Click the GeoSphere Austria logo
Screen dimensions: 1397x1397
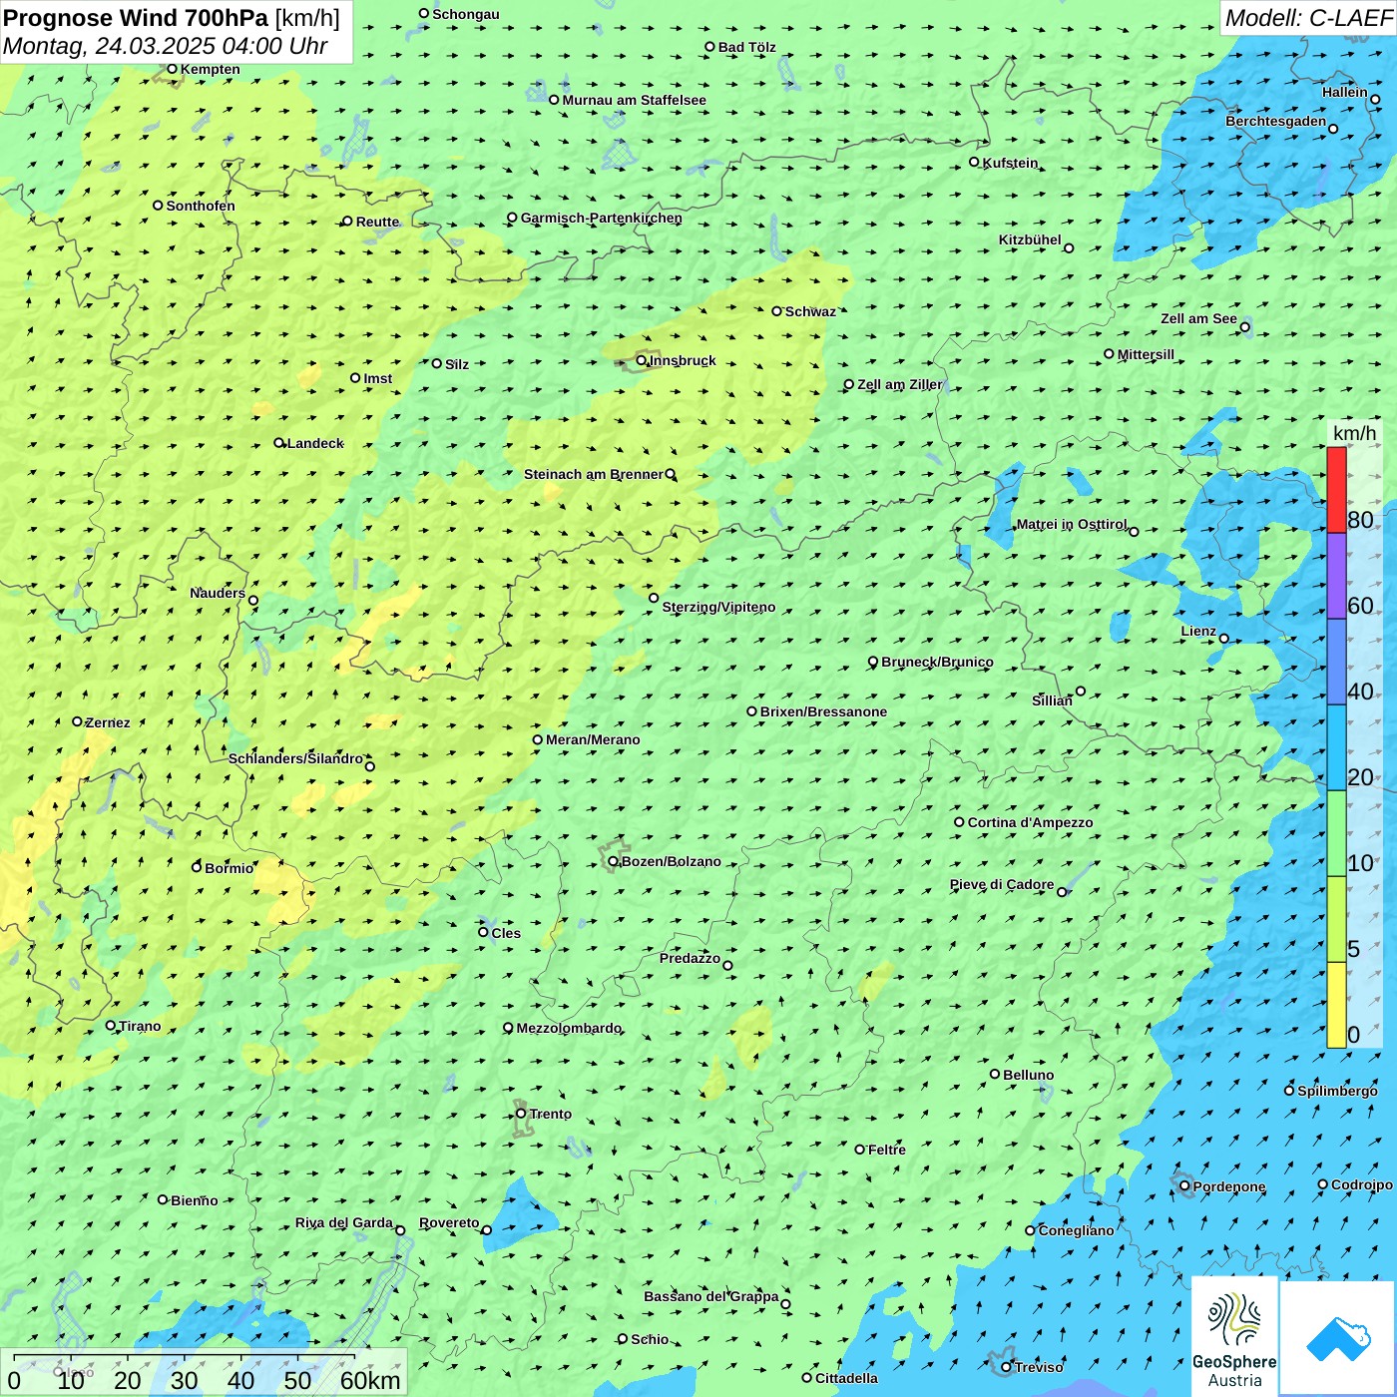(1234, 1336)
